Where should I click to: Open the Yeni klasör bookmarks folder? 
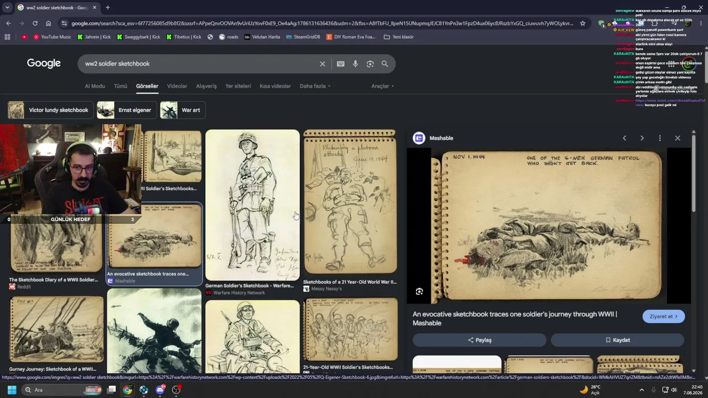(398, 37)
